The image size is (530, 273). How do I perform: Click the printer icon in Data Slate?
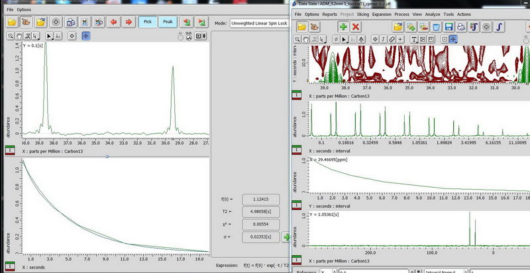pos(462,27)
